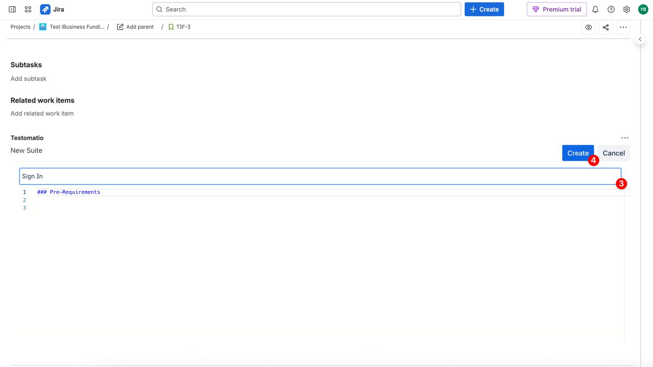Viewport: 653px width, 367px height.
Task: Open the YB profile avatar
Action: point(643,9)
